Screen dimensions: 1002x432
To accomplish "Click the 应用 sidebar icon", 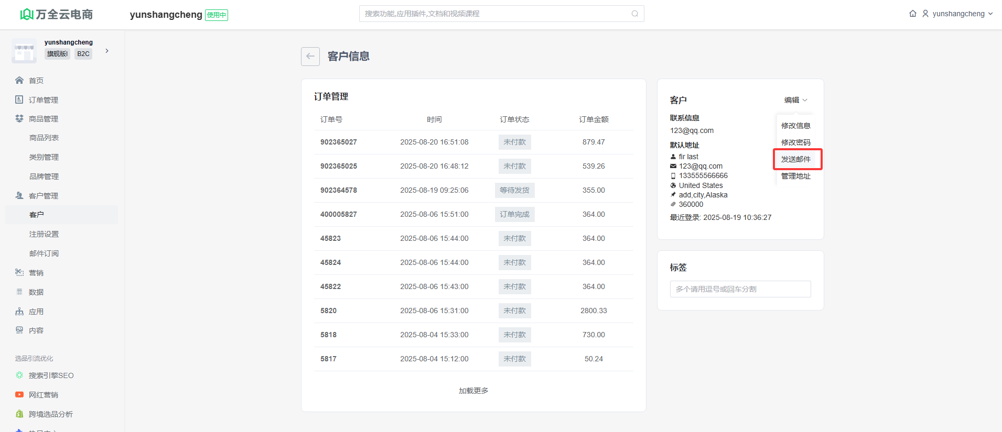I will point(19,312).
